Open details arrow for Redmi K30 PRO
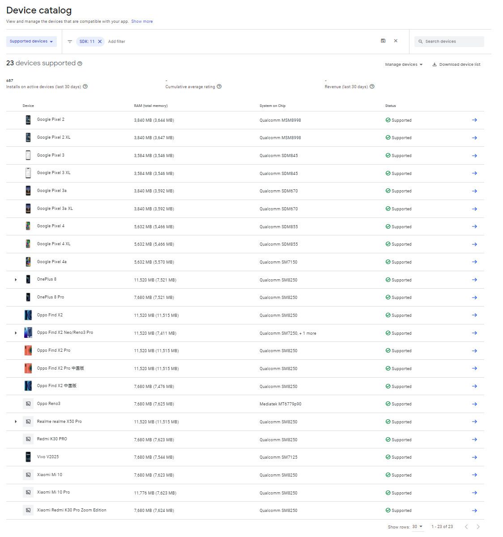 pos(474,439)
